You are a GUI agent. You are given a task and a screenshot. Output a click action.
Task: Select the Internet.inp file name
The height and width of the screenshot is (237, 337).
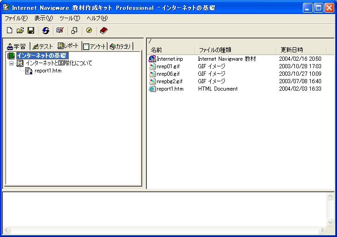point(170,59)
